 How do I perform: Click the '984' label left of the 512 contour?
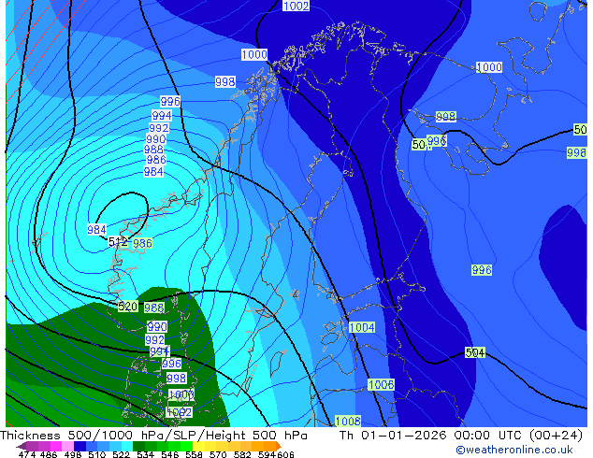[x=97, y=229]
